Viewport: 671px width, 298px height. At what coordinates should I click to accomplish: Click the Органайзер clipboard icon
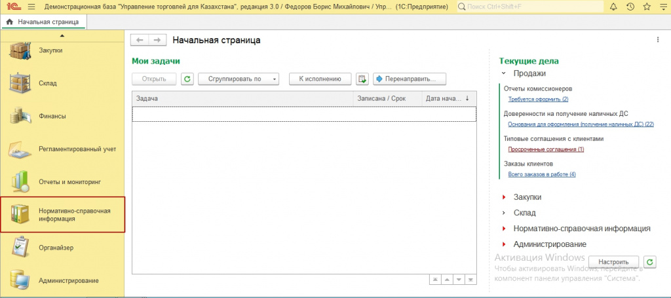(20, 248)
